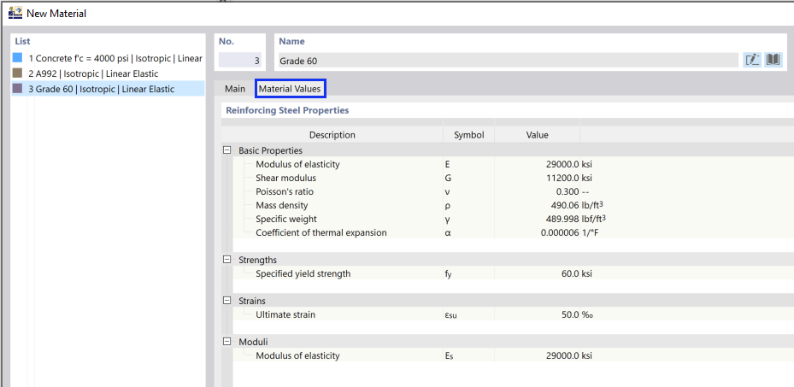Click the Description column header

[332, 135]
